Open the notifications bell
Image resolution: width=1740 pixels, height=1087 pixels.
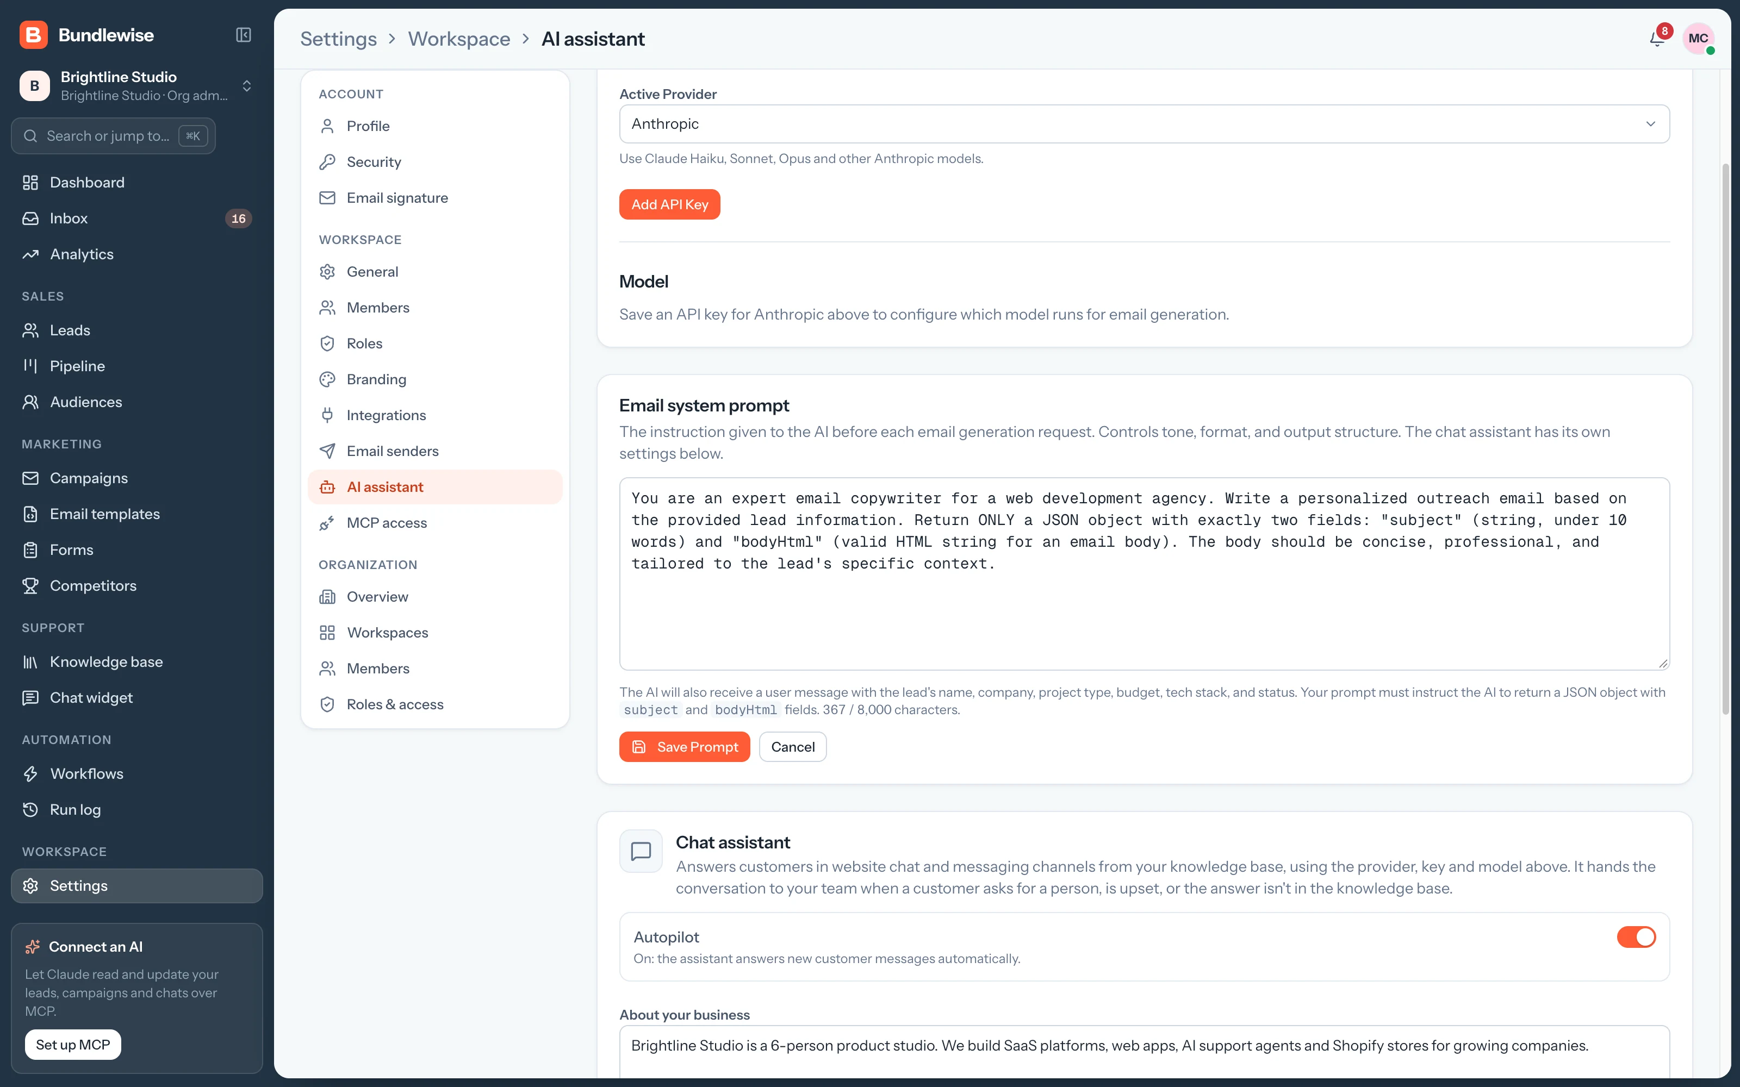(1657, 38)
